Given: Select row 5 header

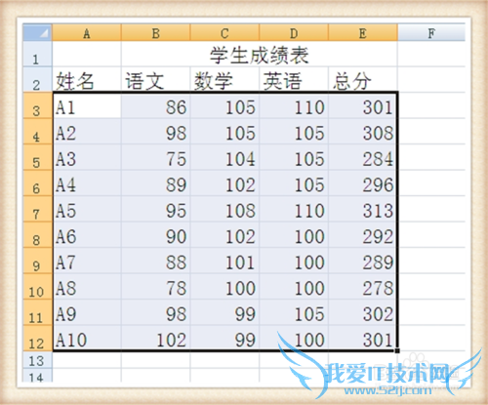Looking at the screenshot, I should click(x=37, y=157).
